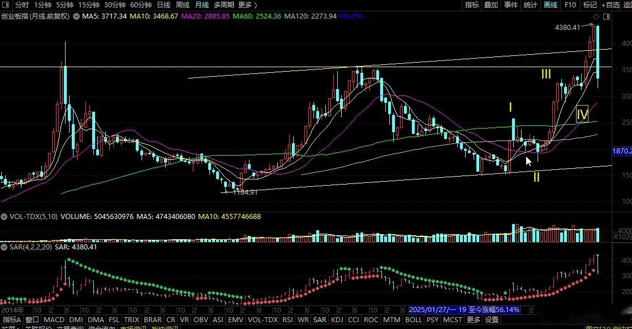Select the 1分钟 period tab

point(43,5)
